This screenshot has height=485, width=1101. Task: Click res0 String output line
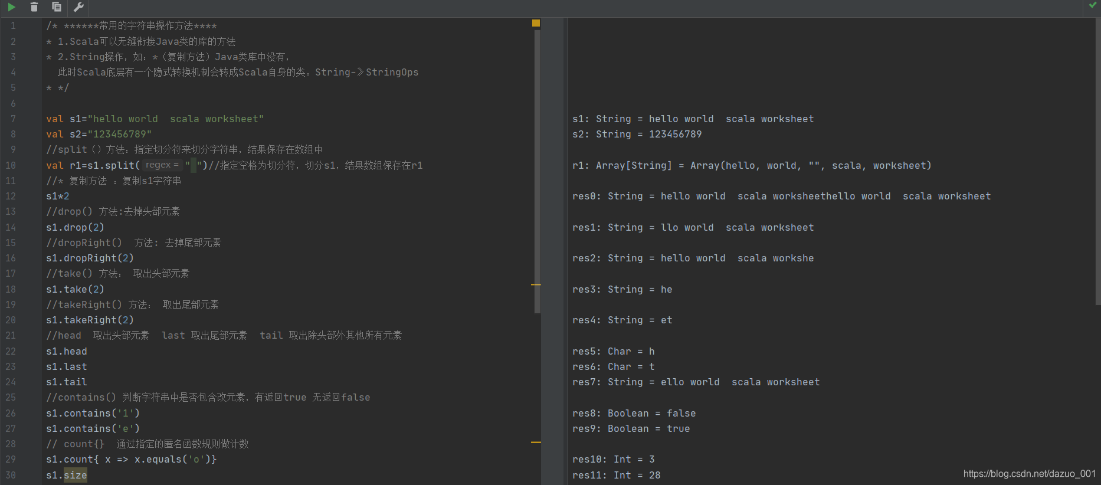(x=781, y=196)
